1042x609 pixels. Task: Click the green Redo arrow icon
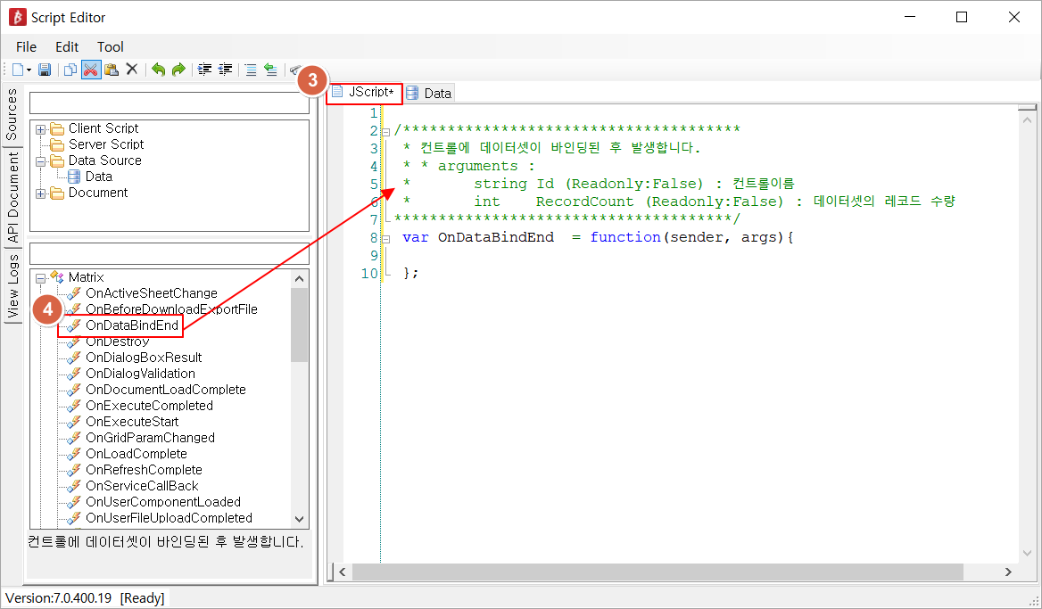[178, 70]
